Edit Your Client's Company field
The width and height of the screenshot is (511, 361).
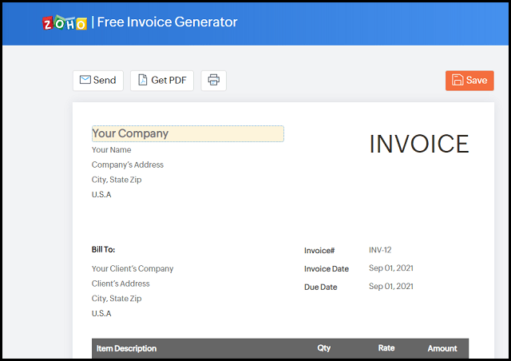coord(133,268)
